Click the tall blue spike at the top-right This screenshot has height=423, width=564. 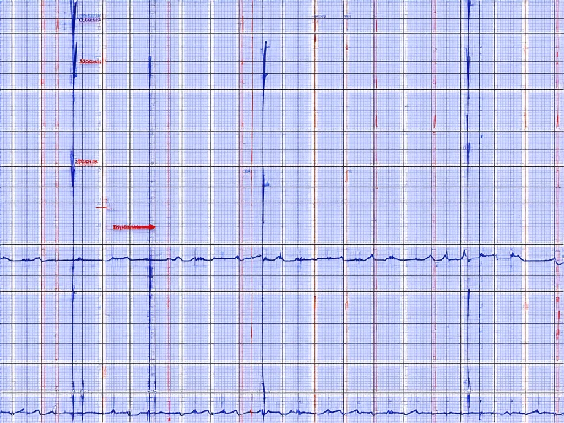click(469, 33)
